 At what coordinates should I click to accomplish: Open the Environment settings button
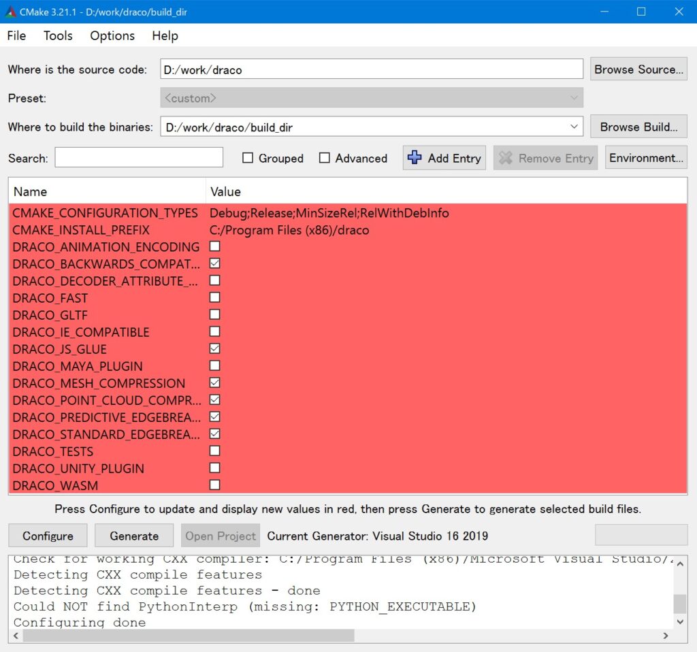click(x=646, y=158)
